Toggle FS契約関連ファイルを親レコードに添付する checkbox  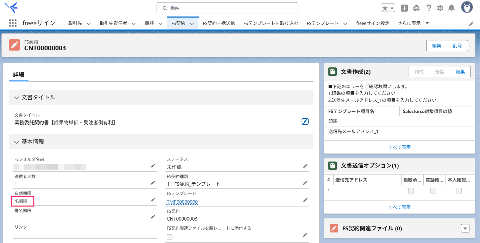coord(170,237)
